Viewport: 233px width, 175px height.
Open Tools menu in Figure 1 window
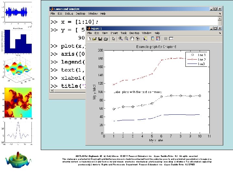pyautogui.click(x=124, y=33)
